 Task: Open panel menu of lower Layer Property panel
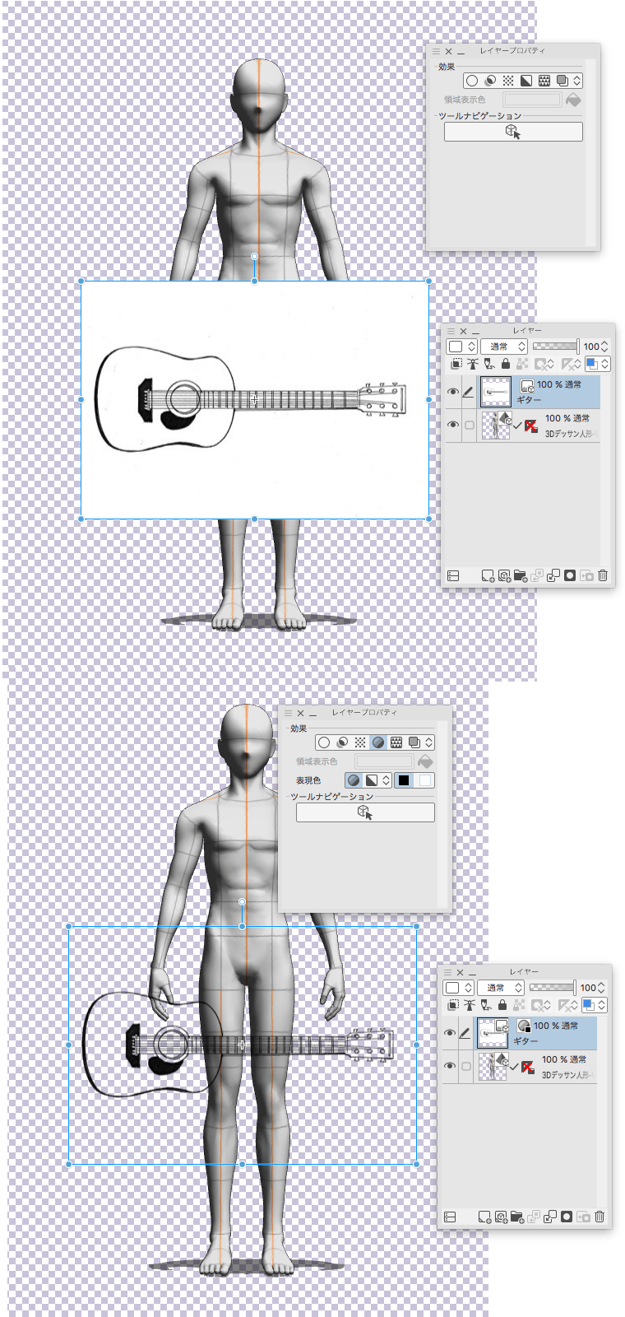tap(289, 713)
